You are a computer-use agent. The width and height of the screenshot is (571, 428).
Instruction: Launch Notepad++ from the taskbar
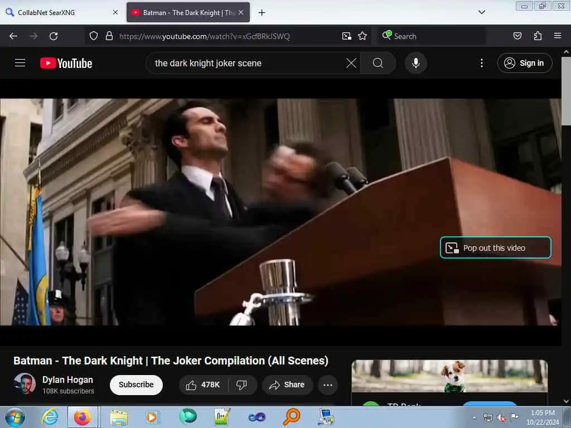[x=222, y=417]
